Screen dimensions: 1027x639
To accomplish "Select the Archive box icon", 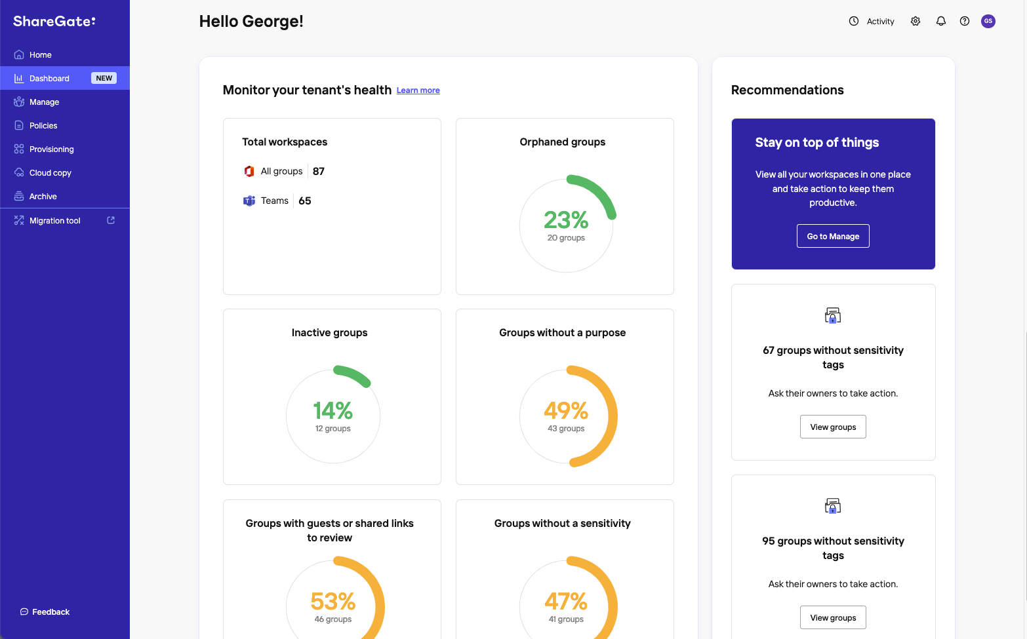I will click(18, 196).
